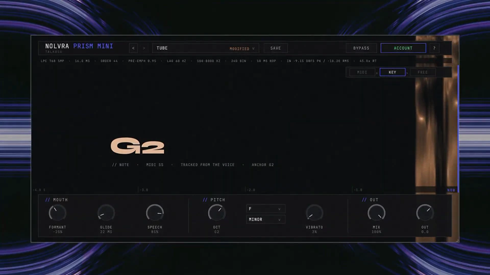
Task: Click the SPEECH 85% value
Action: pyautogui.click(x=155, y=232)
